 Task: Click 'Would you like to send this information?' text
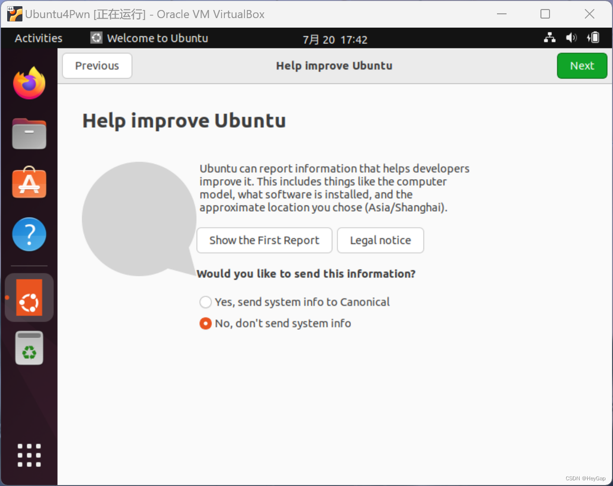point(306,274)
